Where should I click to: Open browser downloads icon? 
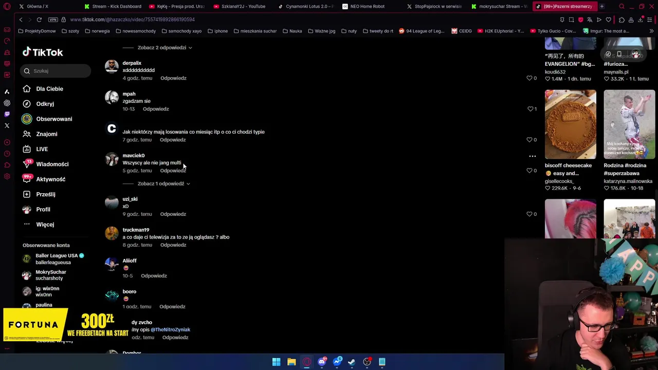tap(641, 20)
